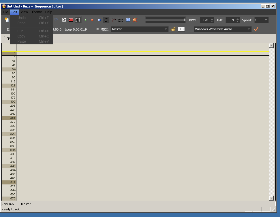Click the Loop 0:00:01:9 time display

coord(76,29)
